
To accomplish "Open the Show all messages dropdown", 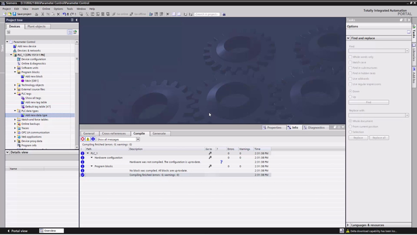I will [x=138, y=139].
